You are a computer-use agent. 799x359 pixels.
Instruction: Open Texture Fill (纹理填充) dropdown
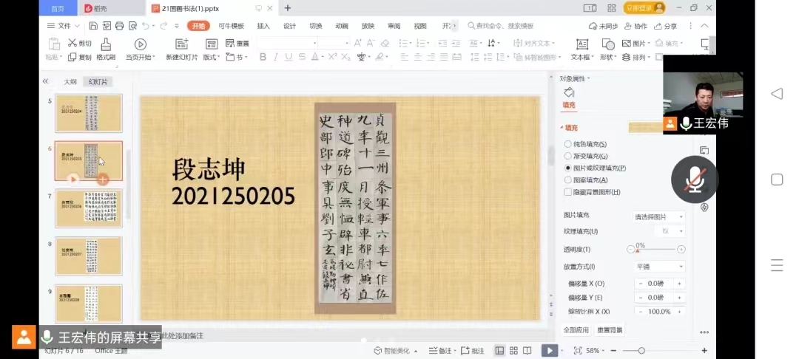tap(670, 231)
